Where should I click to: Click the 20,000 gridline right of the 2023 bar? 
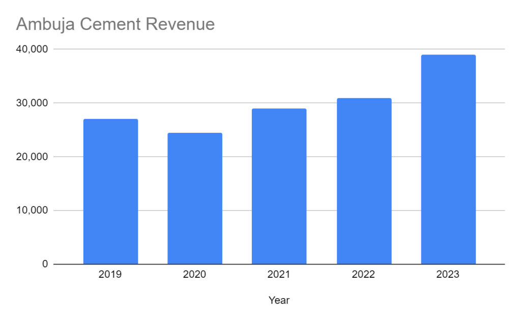[x=490, y=157]
